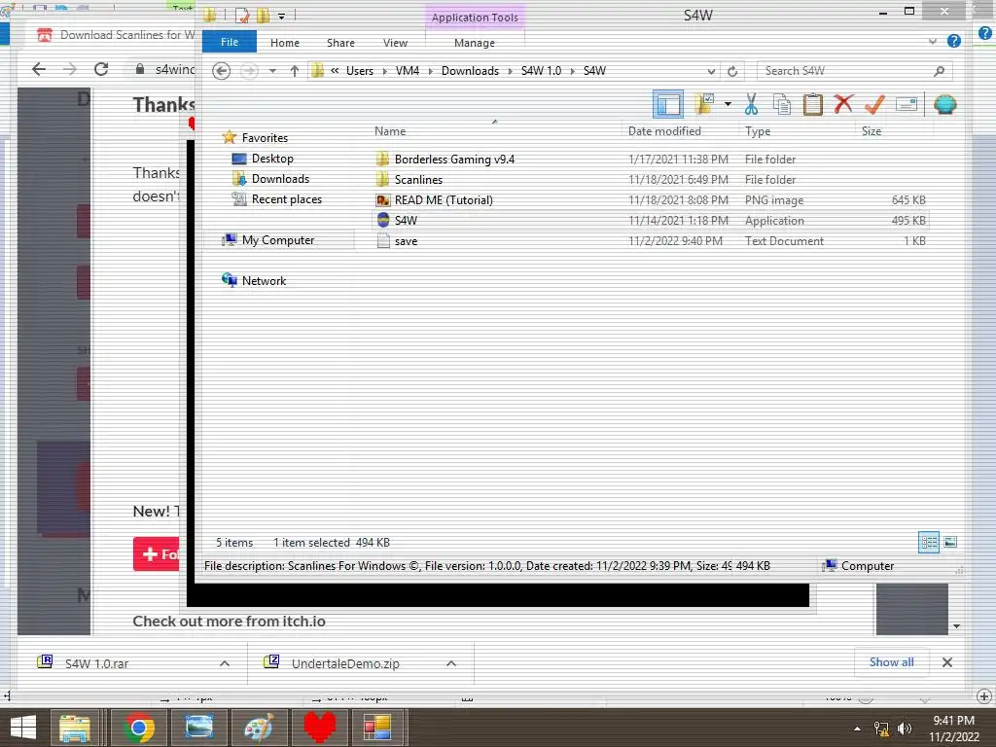Click the new folder icon in toolbar
This screenshot has width=996, height=747.
[704, 103]
